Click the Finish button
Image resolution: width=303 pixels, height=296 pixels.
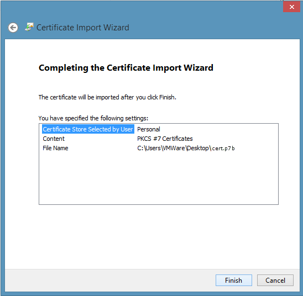pos(234,280)
